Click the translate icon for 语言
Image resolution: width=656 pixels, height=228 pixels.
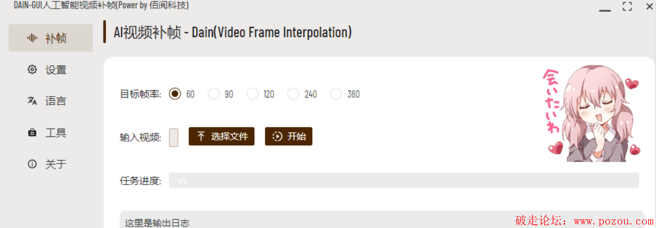click(32, 101)
